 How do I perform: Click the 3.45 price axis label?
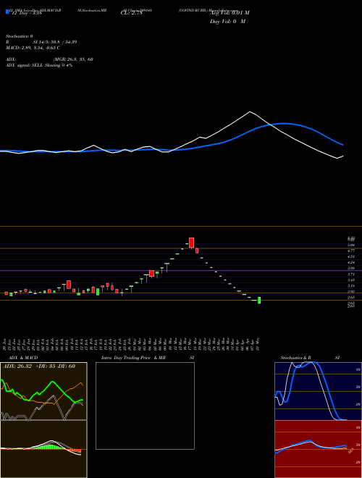pos(351,280)
